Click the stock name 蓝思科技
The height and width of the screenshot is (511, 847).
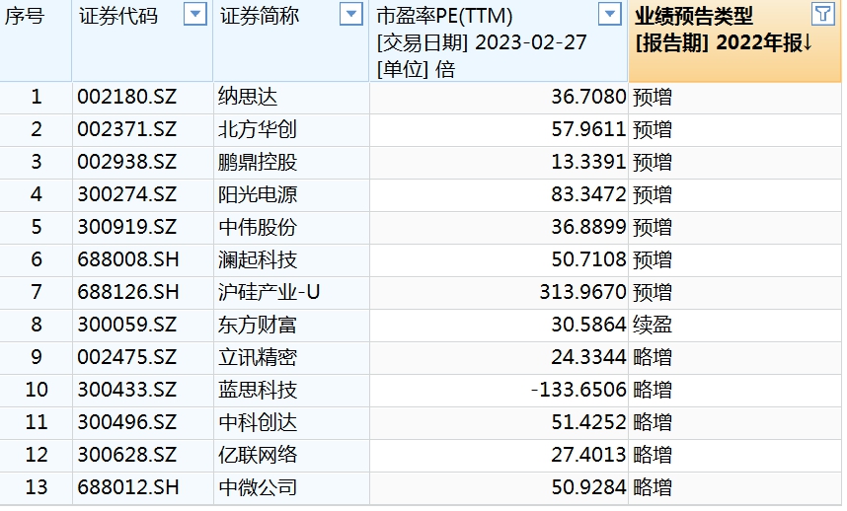pos(258,390)
